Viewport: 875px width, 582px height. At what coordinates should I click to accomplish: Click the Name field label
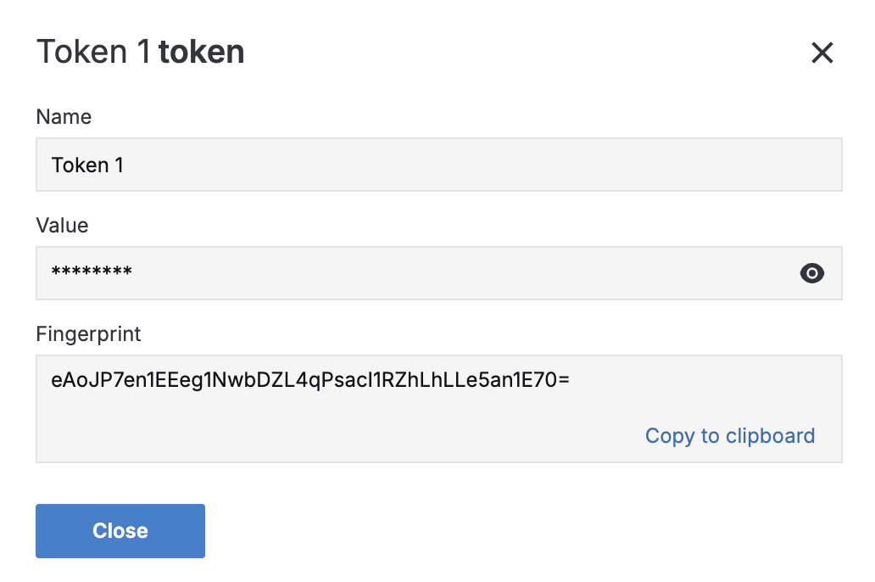[x=64, y=117]
